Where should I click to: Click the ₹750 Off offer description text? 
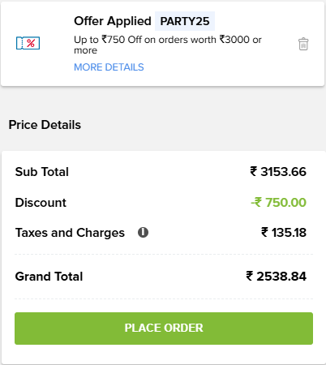(168, 45)
